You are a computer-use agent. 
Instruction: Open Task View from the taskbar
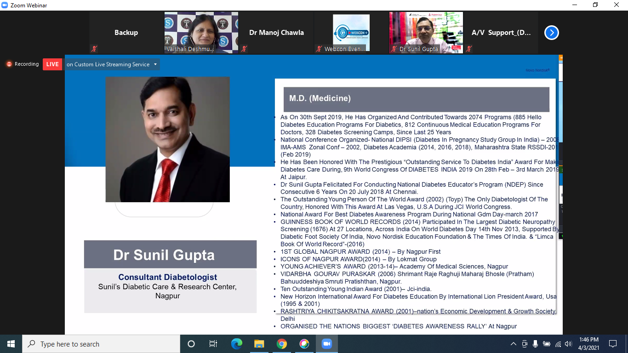point(213,344)
